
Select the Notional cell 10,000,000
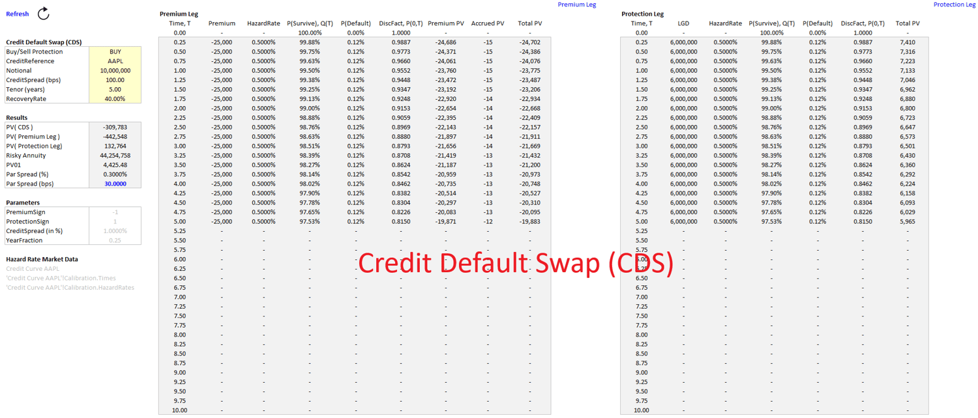(x=115, y=71)
